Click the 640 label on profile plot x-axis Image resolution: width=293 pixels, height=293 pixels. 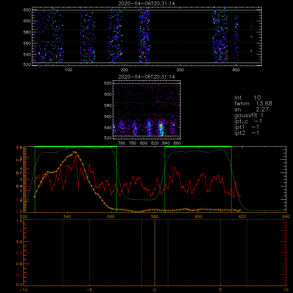click(286, 217)
